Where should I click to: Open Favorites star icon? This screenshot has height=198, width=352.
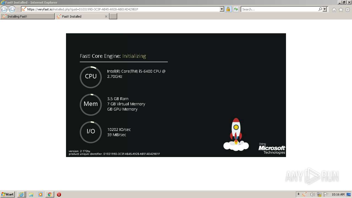(341, 10)
